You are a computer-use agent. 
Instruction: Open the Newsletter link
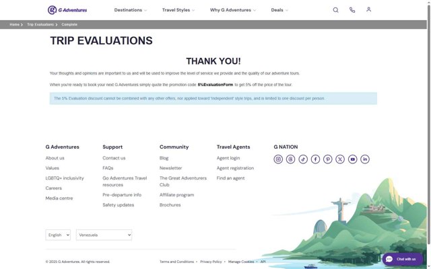point(170,168)
